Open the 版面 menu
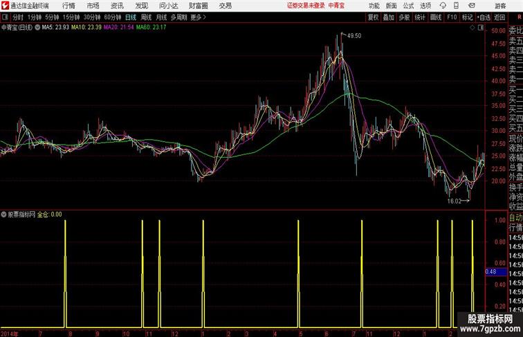 pos(392,6)
